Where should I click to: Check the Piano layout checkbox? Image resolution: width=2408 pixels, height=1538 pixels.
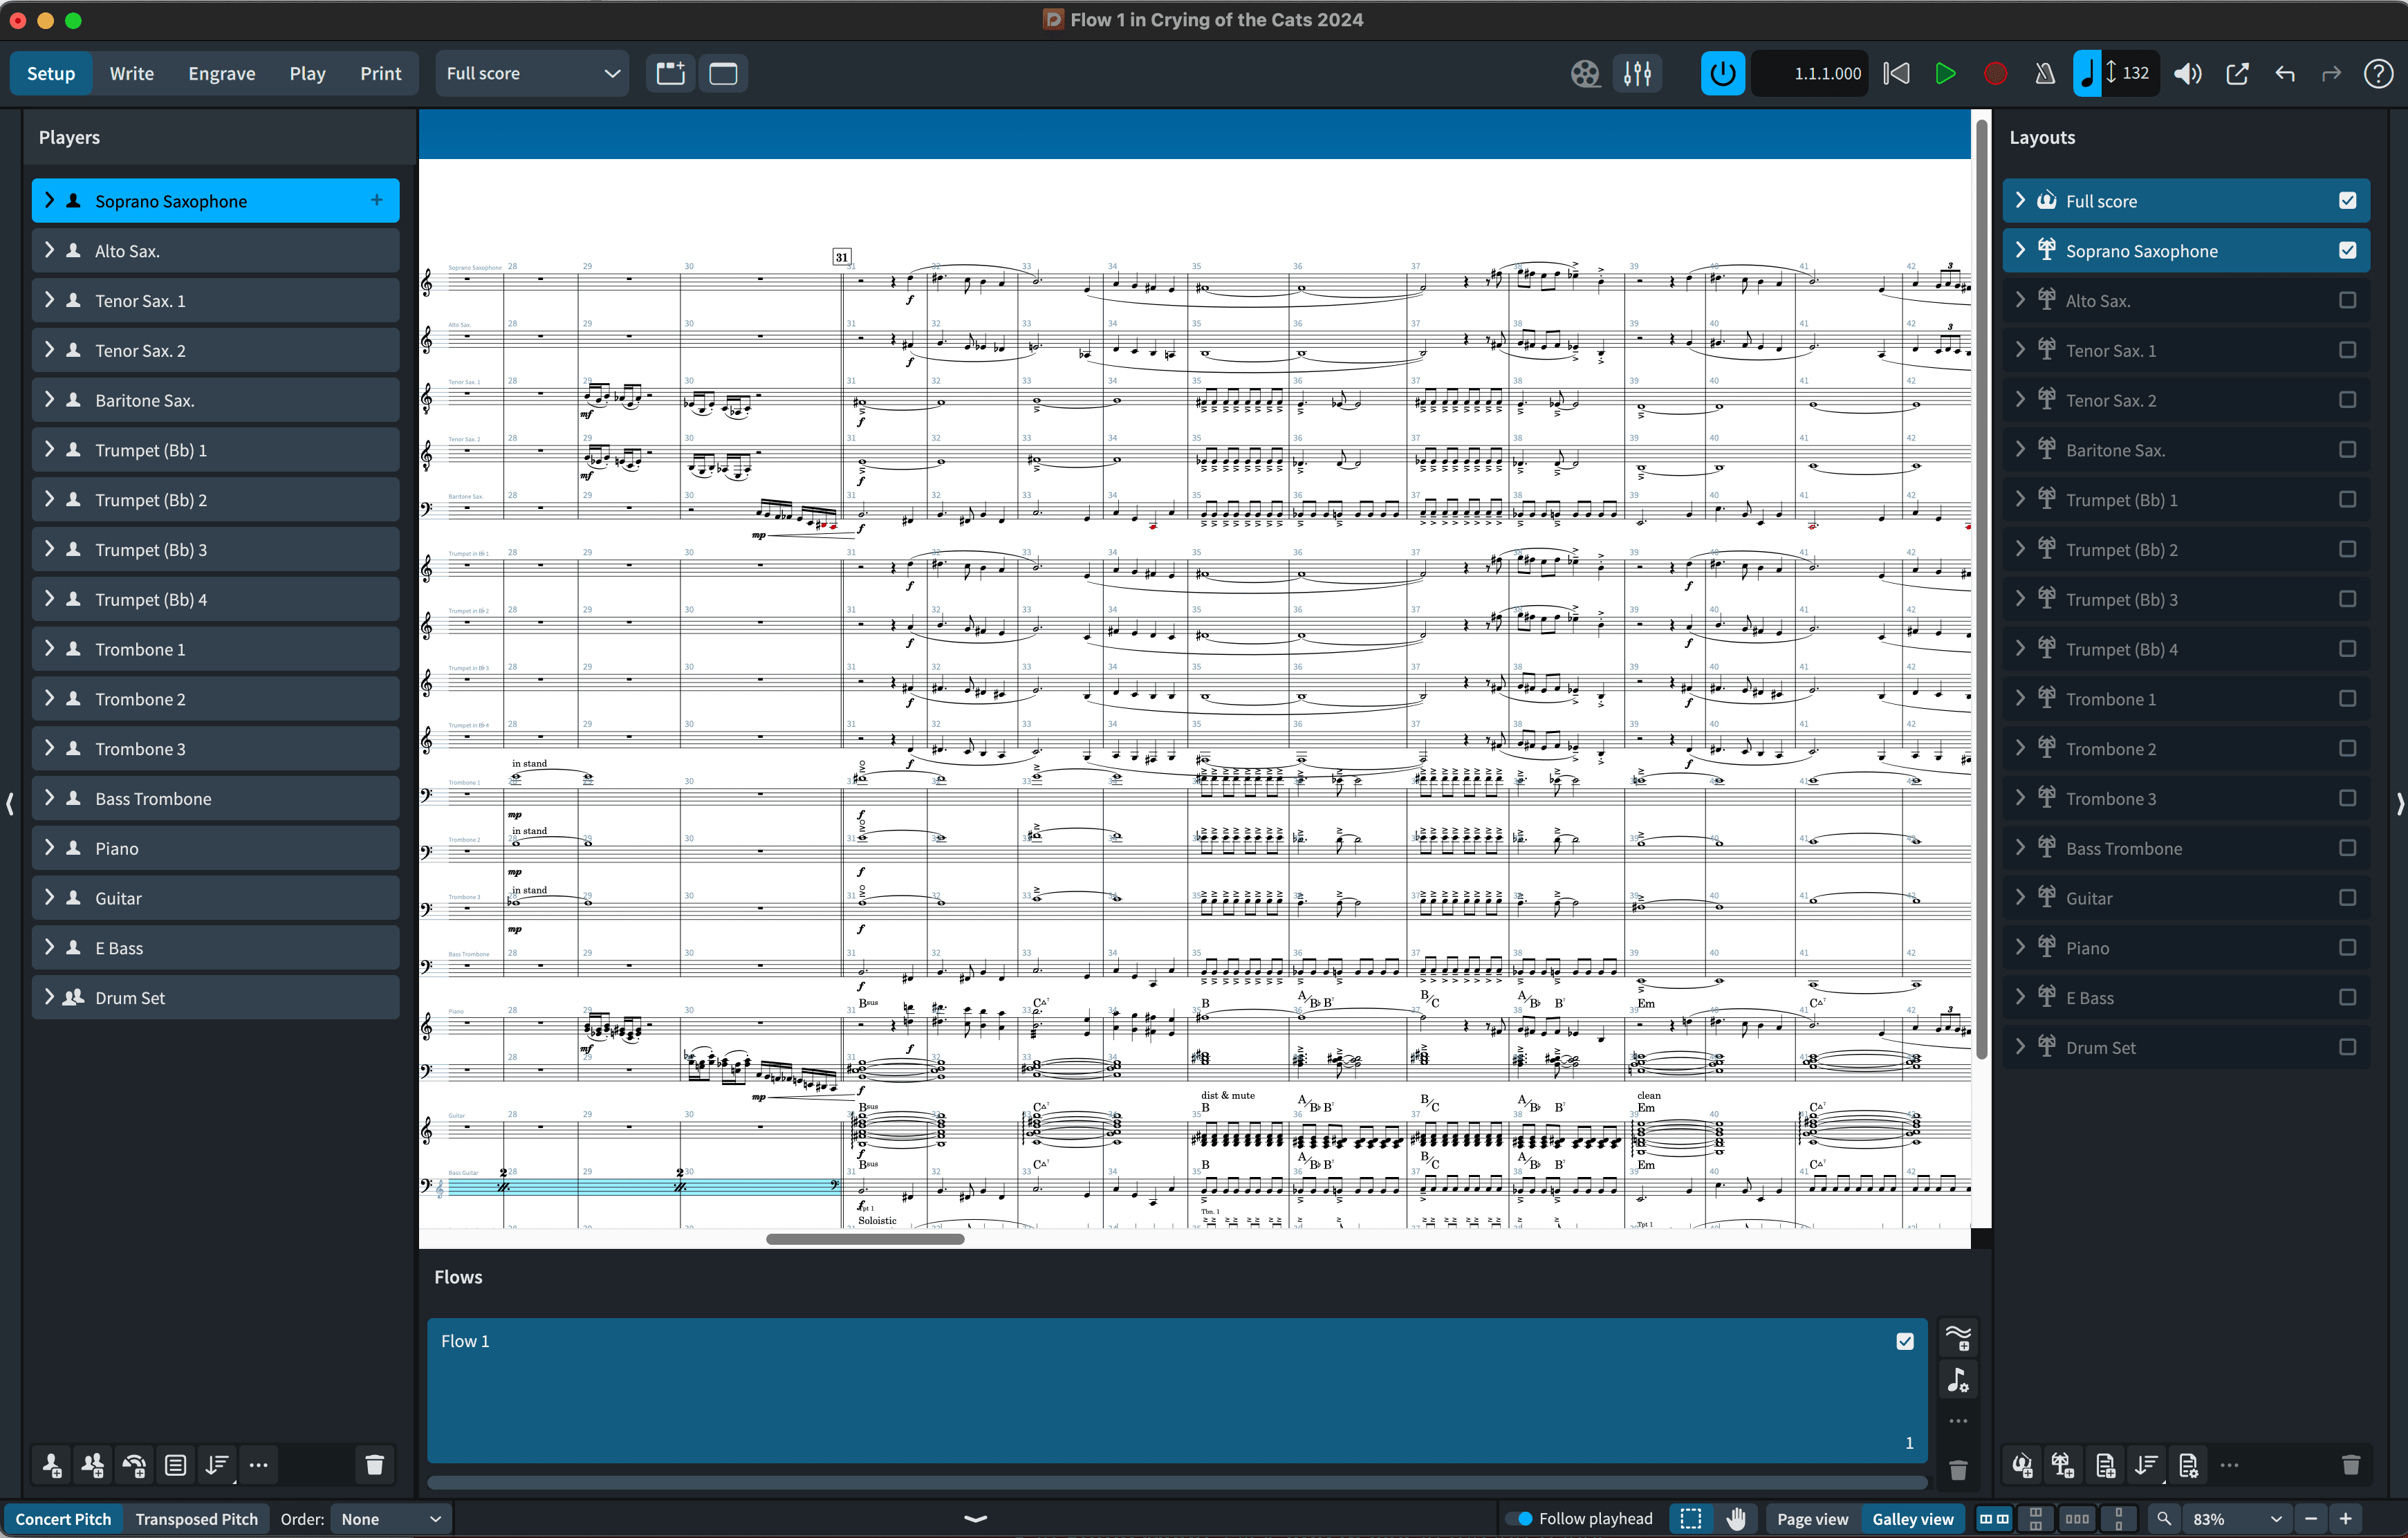click(x=2348, y=948)
